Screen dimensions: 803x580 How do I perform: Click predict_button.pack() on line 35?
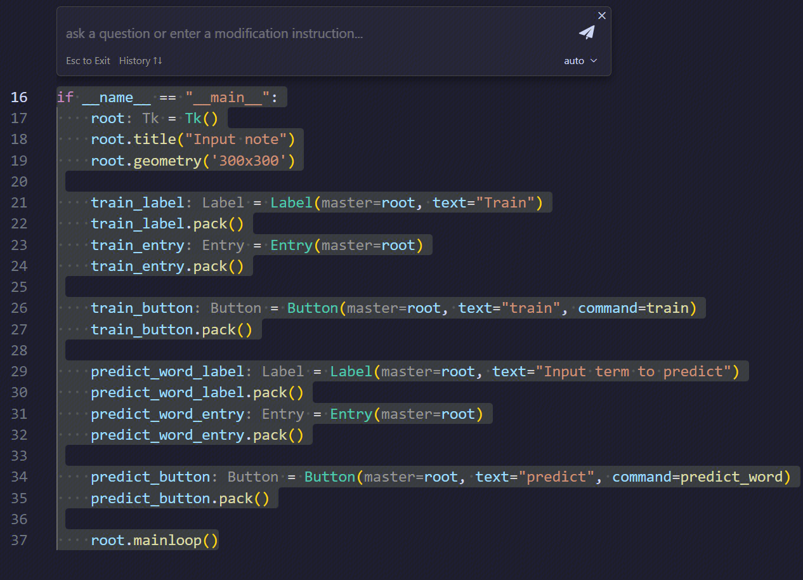point(180,498)
